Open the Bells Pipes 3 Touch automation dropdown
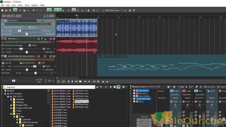 55,49
